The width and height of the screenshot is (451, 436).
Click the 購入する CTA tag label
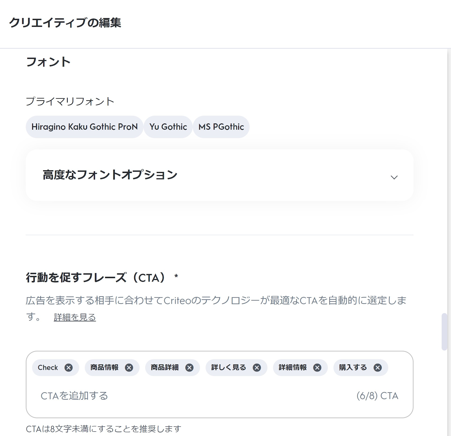[x=353, y=368]
